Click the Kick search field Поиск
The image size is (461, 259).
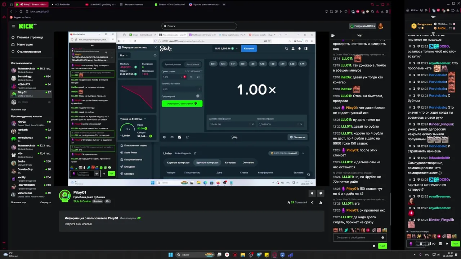199,26
